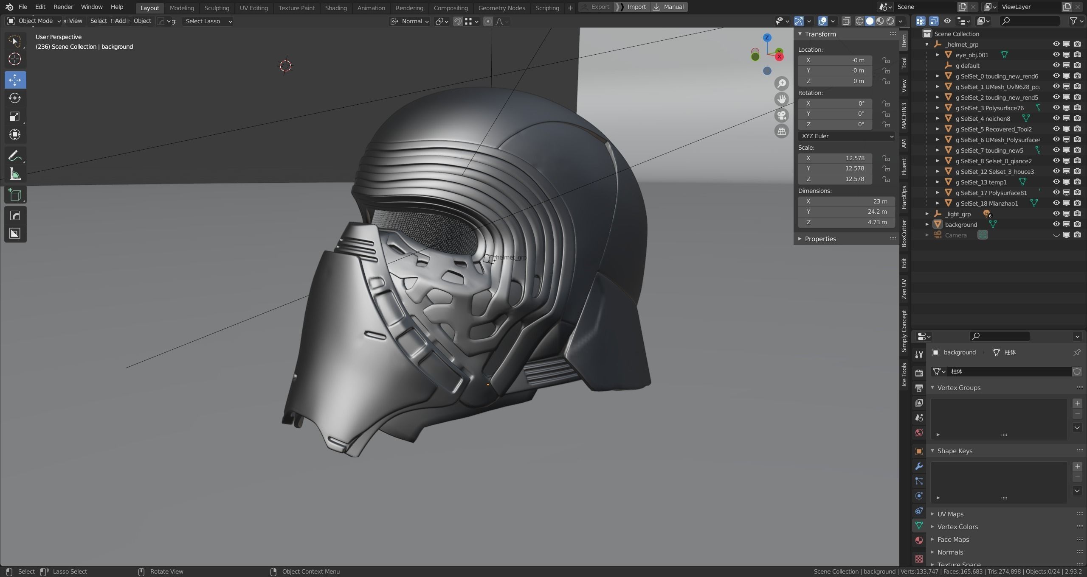Switch to the Sculpting workspace tab

pos(217,8)
